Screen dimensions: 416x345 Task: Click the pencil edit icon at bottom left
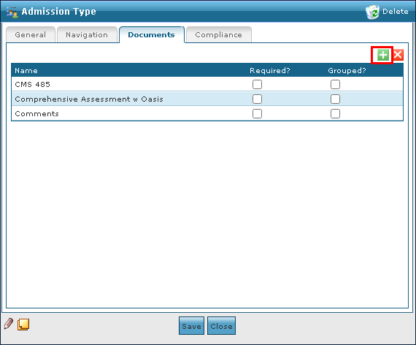[9, 324]
